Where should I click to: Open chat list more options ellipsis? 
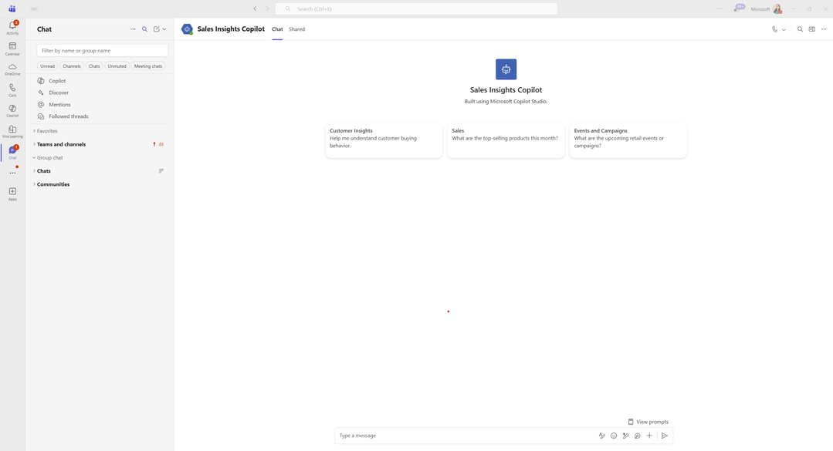pos(133,29)
